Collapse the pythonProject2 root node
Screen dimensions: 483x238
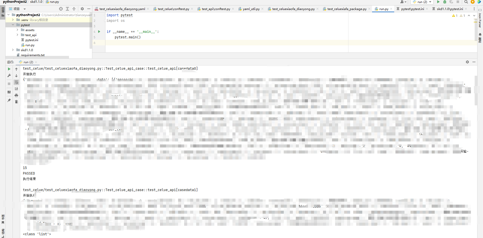[x=9, y=15]
